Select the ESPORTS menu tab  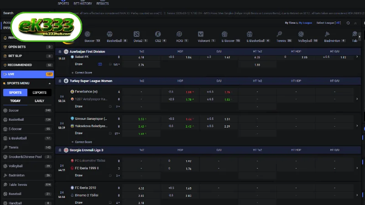pos(39,92)
